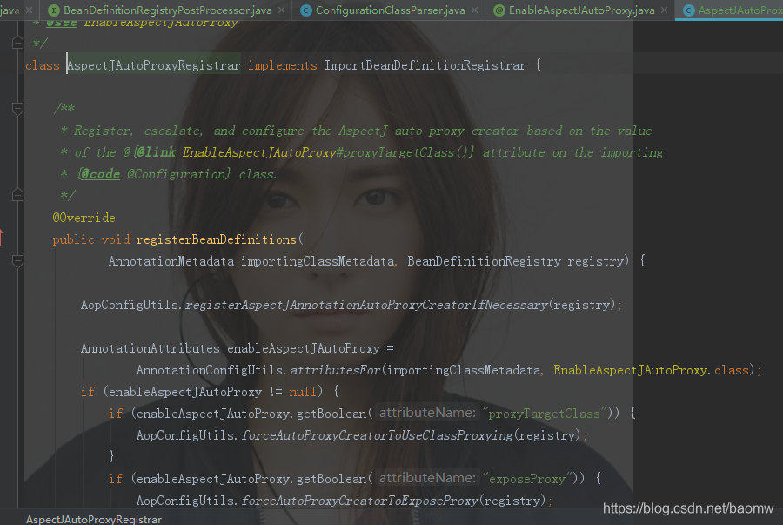Click class icon on AspectJAutoProxy tab
783x525 pixels.
tap(689, 10)
